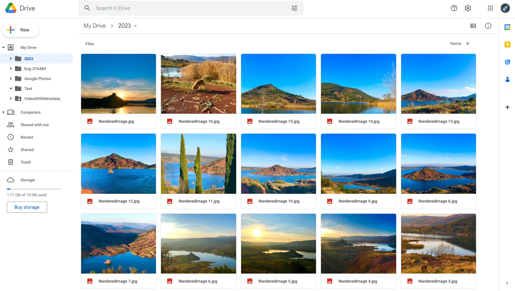The width and height of the screenshot is (515, 291).
Task: Expand the Computers section arrow
Action: 3,112
